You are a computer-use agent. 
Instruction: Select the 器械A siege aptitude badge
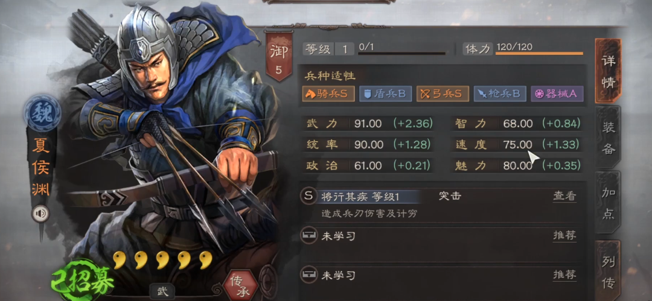click(x=557, y=94)
